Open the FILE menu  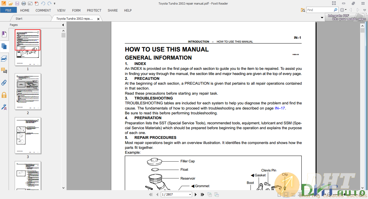click(8, 10)
